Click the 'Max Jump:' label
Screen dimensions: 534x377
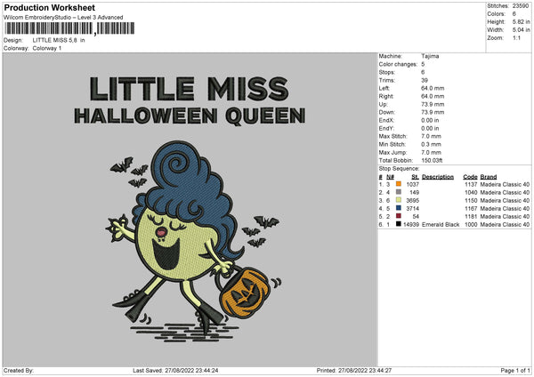coord(392,152)
